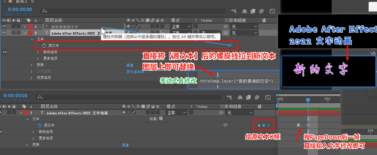Viewport: 377px width, 155px height.
Task: Open the 合成1 panel menu
Action: click(x=32, y=2)
